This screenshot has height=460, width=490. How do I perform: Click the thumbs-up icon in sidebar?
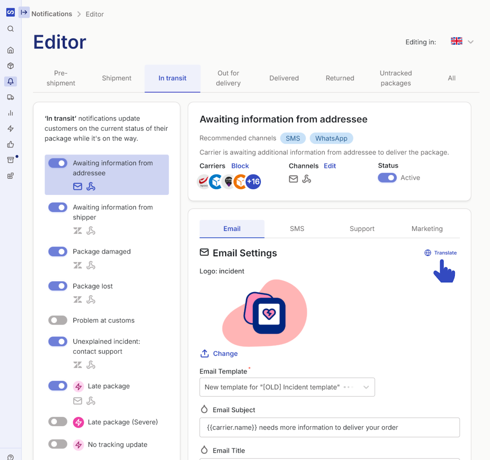point(11,144)
